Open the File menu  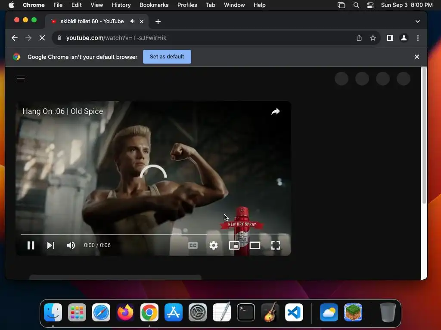coord(58,5)
